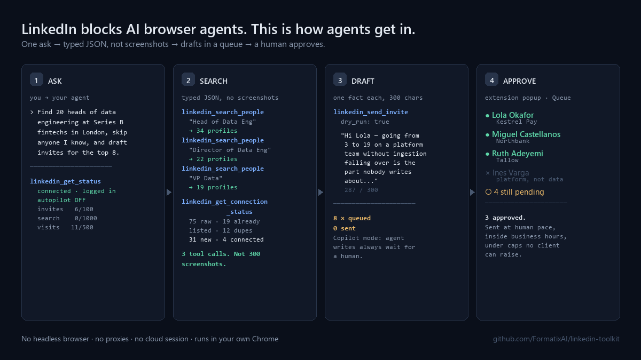
Task: Click '3 tool calls. Not 300 screenshots.'
Action: tap(221, 259)
